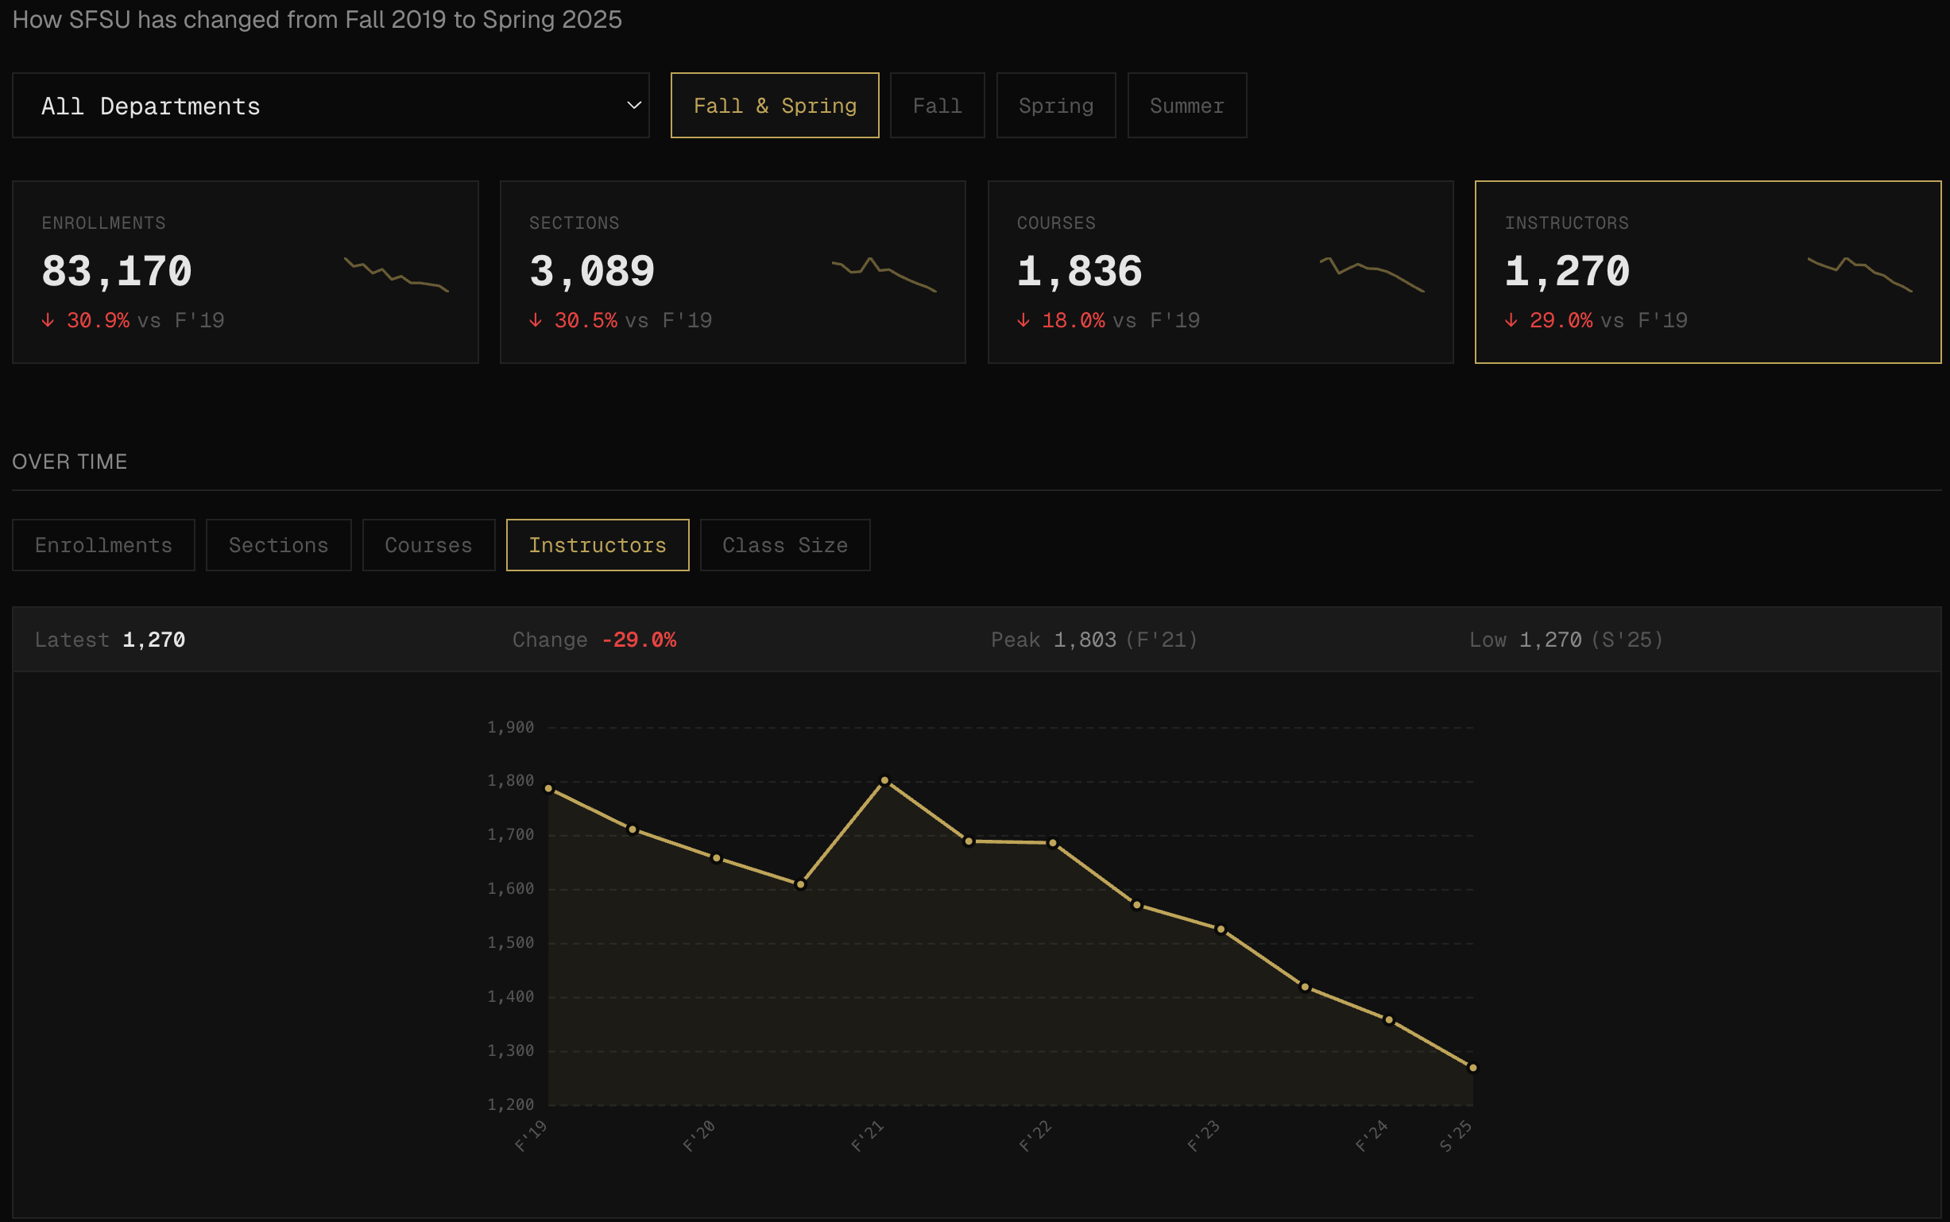Filter terms to Summer only

(x=1186, y=106)
